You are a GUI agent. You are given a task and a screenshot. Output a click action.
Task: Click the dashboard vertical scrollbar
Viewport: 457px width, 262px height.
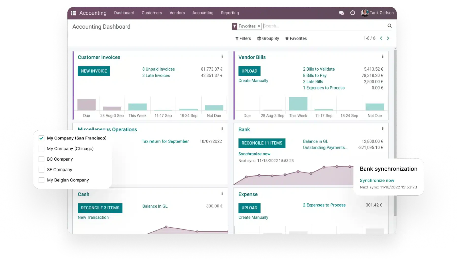click(x=395, y=133)
